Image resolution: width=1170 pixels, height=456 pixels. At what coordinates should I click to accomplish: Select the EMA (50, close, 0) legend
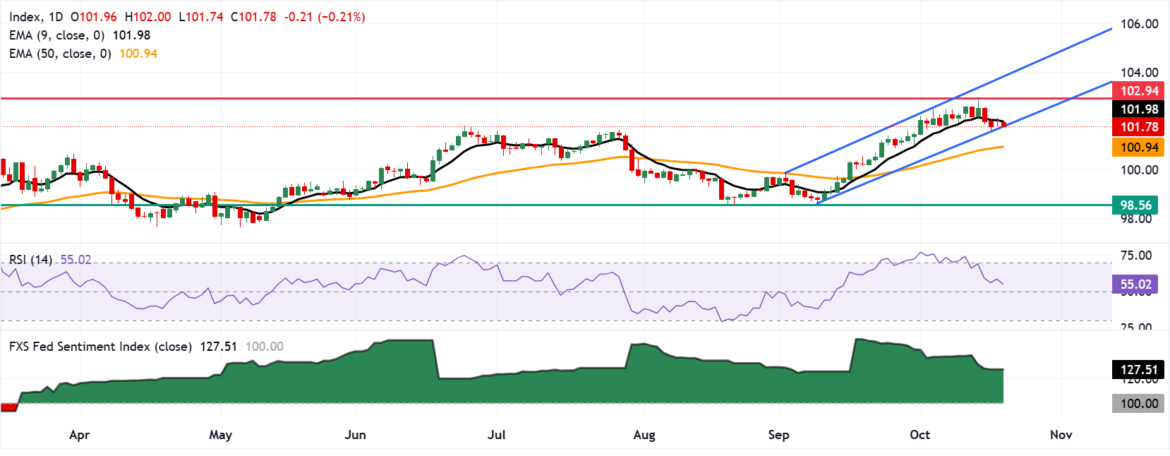pyautogui.click(x=61, y=54)
